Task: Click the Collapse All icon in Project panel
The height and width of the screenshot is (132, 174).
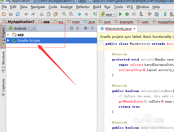Action: [77, 28]
